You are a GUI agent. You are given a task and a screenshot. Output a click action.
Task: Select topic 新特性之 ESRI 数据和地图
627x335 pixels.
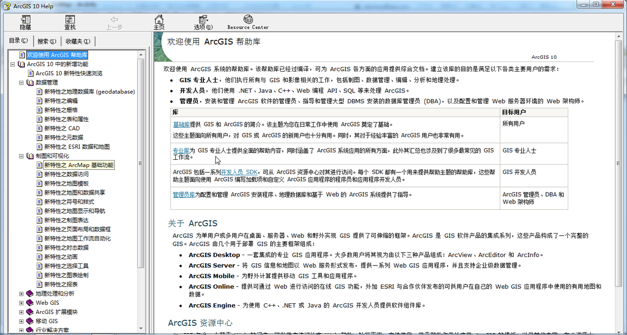(77, 147)
